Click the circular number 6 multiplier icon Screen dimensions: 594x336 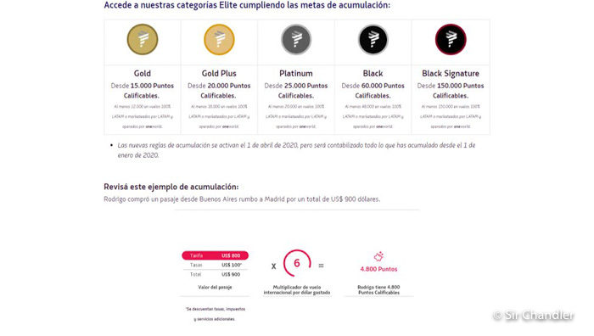(x=297, y=263)
